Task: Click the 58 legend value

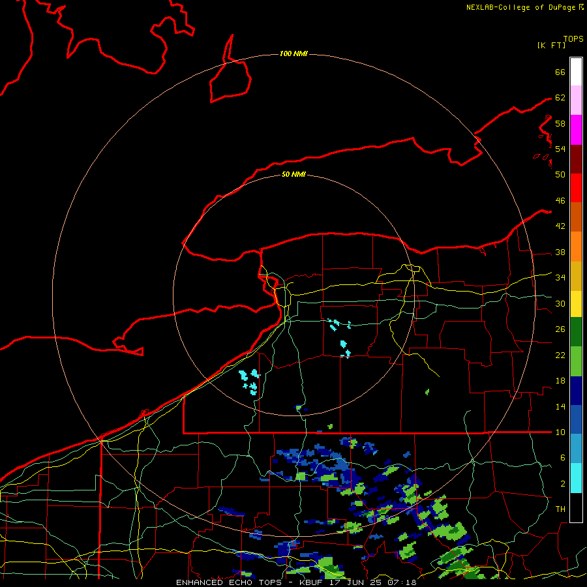Action: pos(560,123)
